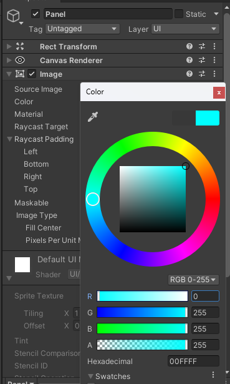
Task: Click the Maskable label
Action: point(31,203)
